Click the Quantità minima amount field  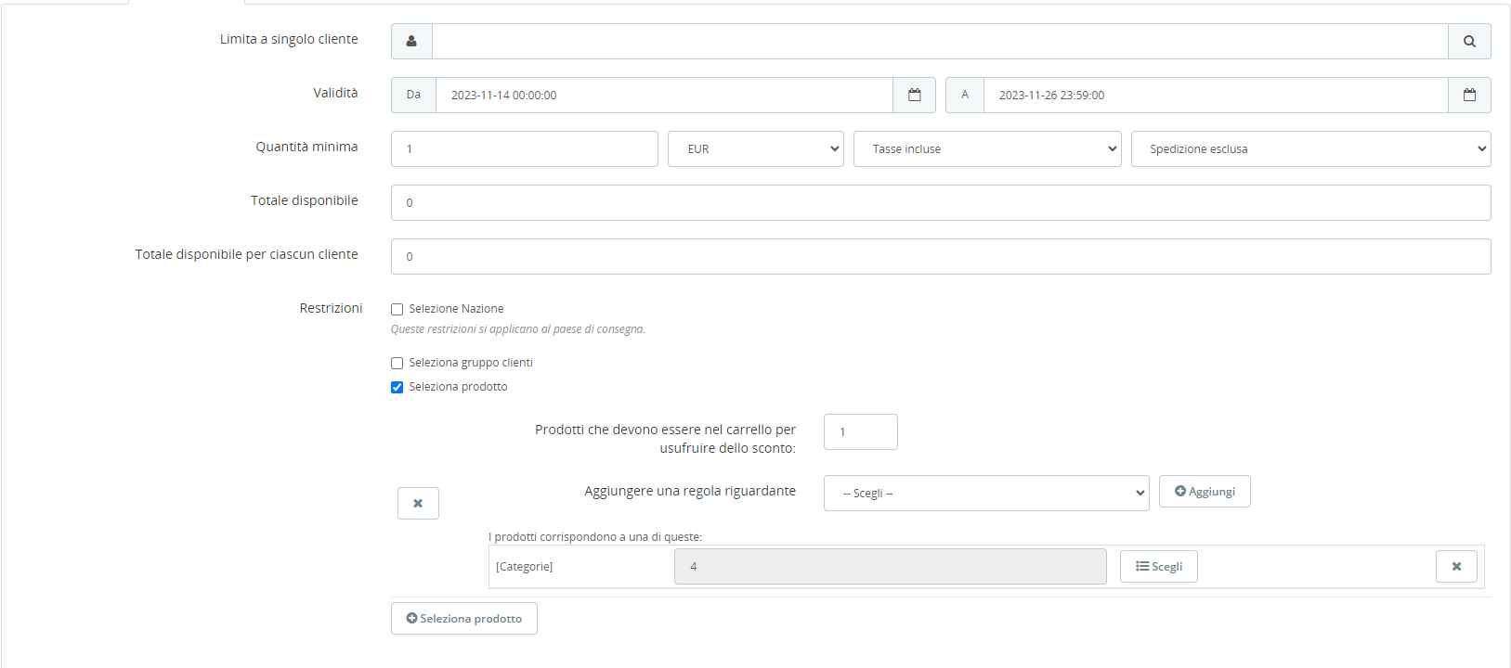coord(524,149)
